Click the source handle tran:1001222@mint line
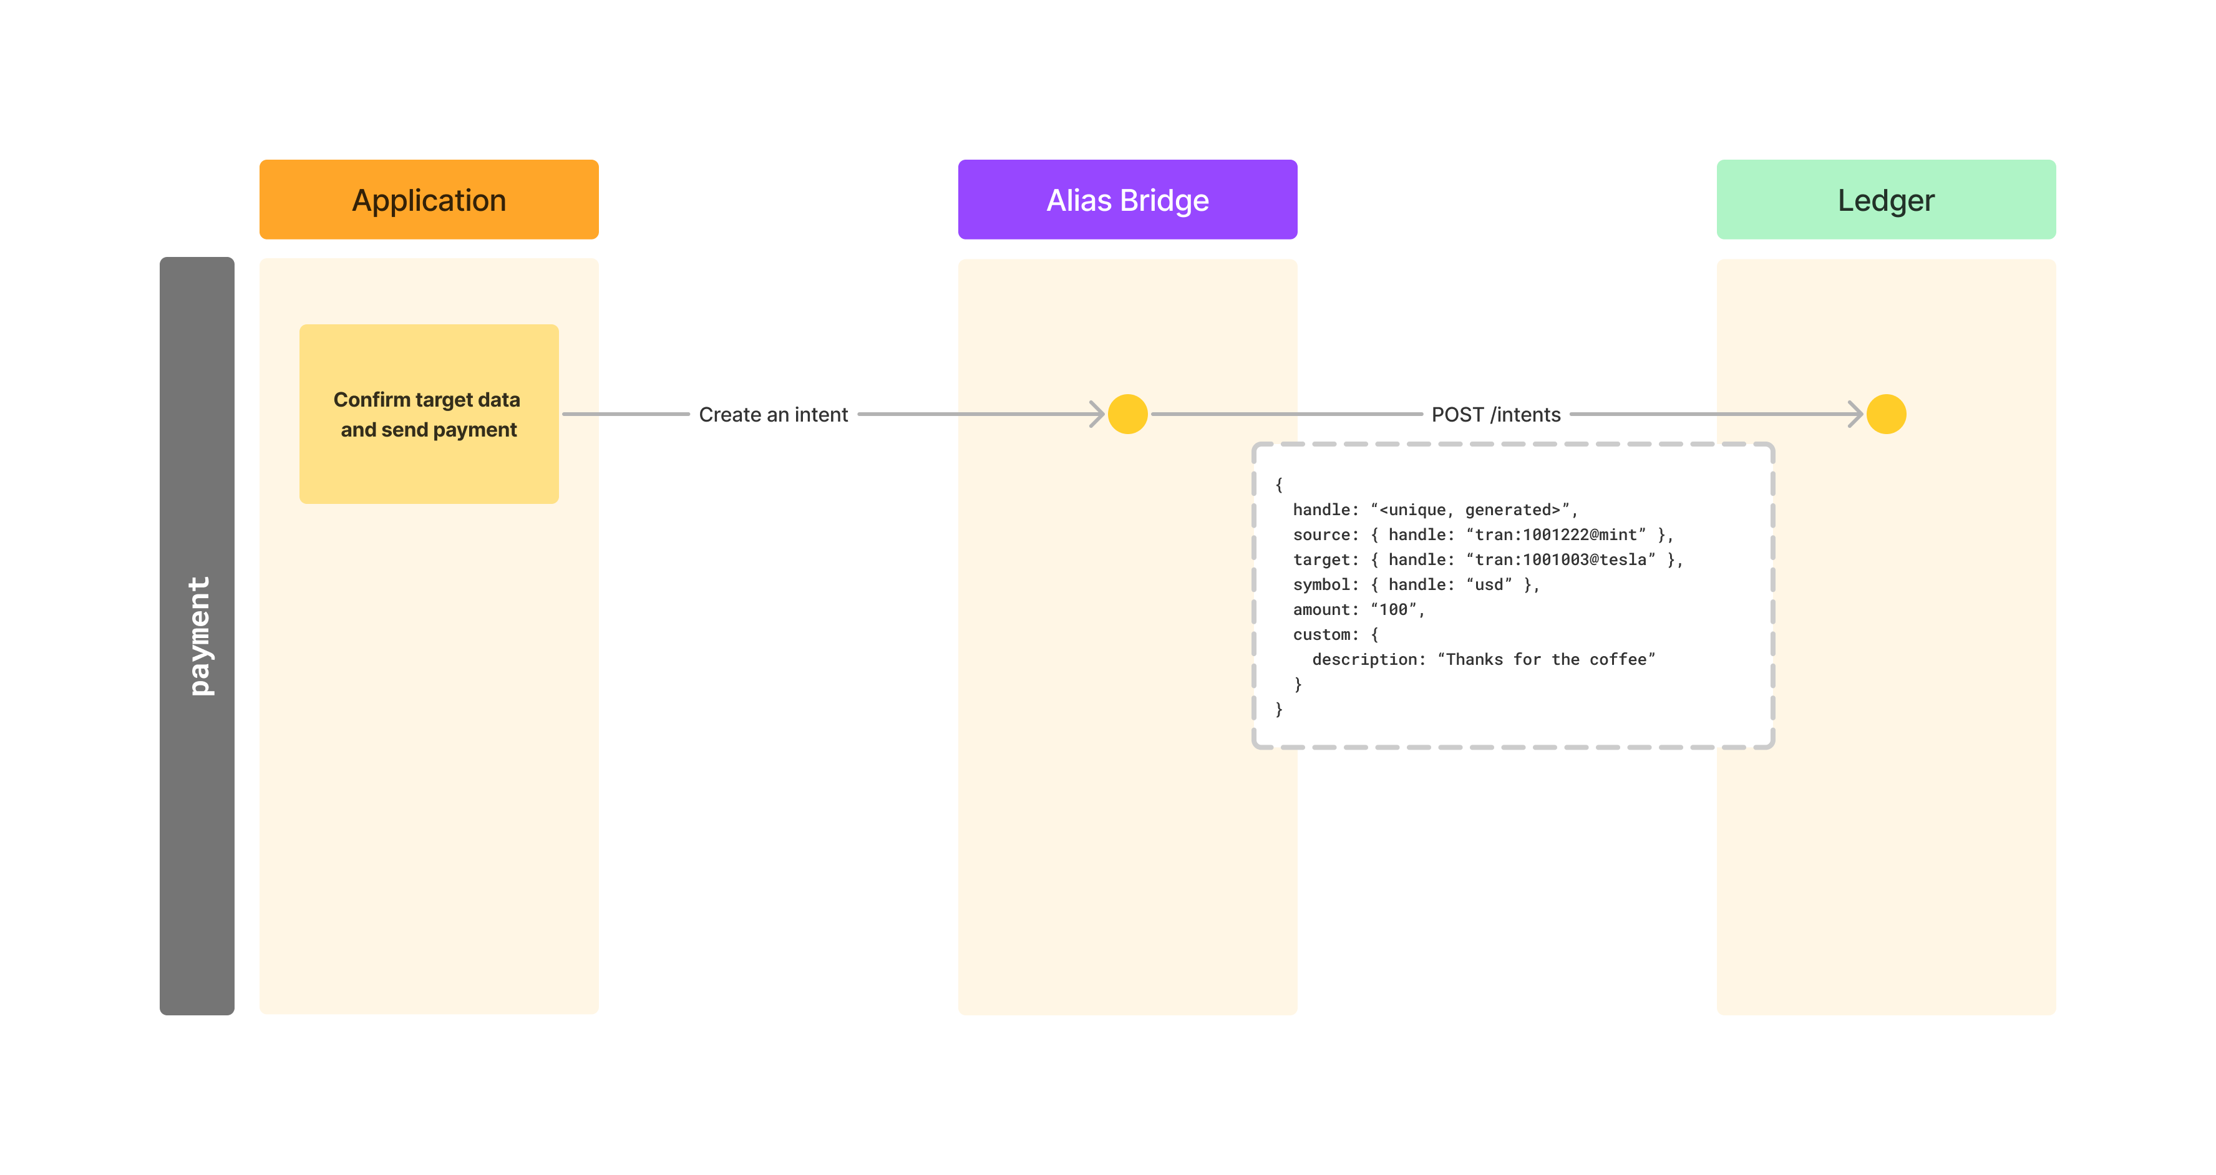Viewport: 2216px width, 1175px height. (1482, 535)
